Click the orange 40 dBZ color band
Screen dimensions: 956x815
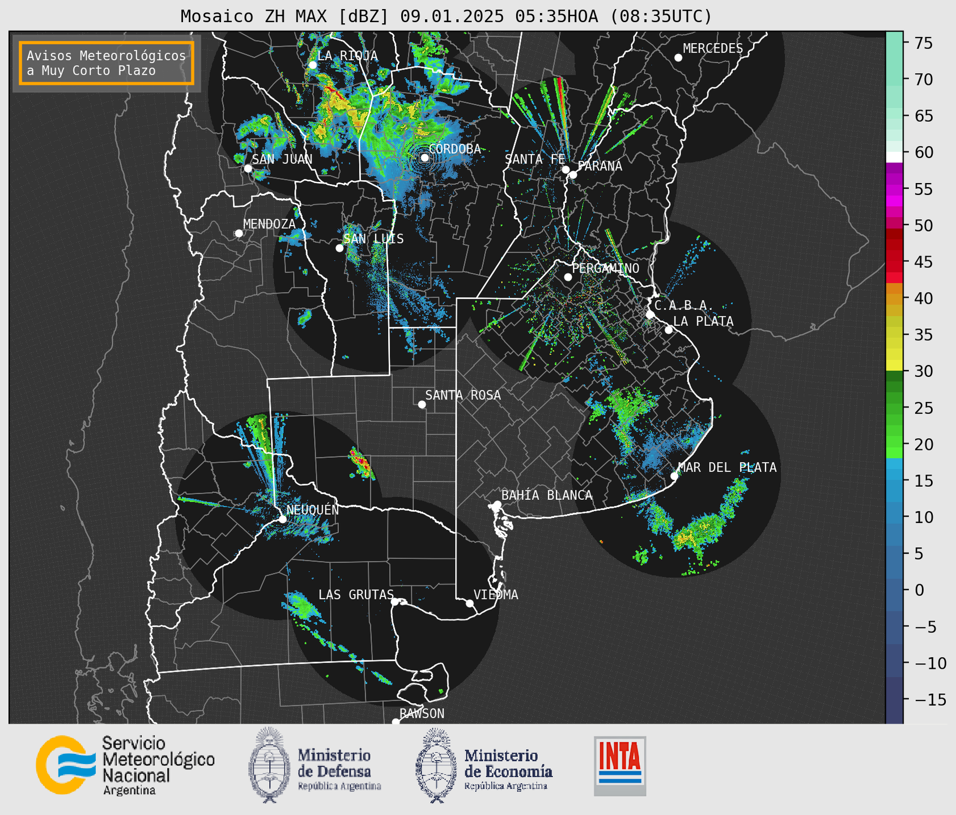click(894, 299)
